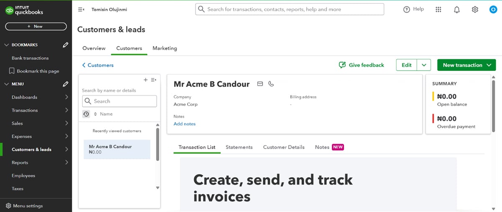502x212 pixels.
Task: Edit menu with pencil icon
Action: [65, 84]
